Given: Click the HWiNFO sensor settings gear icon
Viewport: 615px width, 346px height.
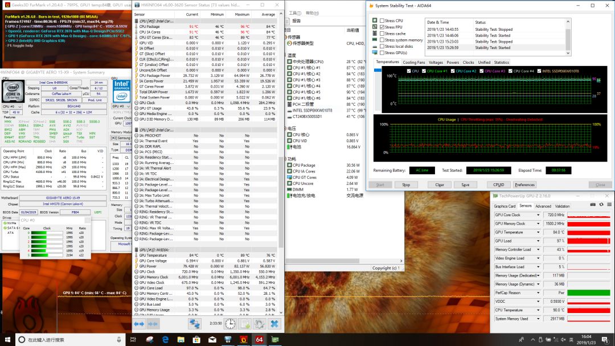Looking at the screenshot, I should coord(259,323).
